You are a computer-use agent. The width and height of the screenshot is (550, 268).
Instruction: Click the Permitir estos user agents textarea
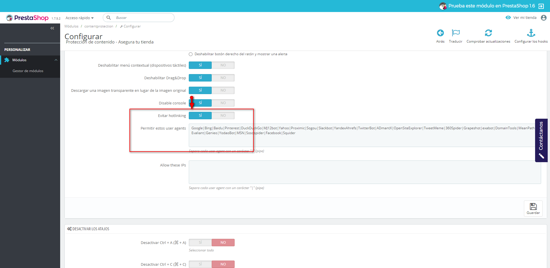(365, 135)
